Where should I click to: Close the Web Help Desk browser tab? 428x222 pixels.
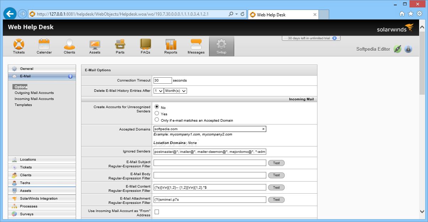tap(315, 15)
